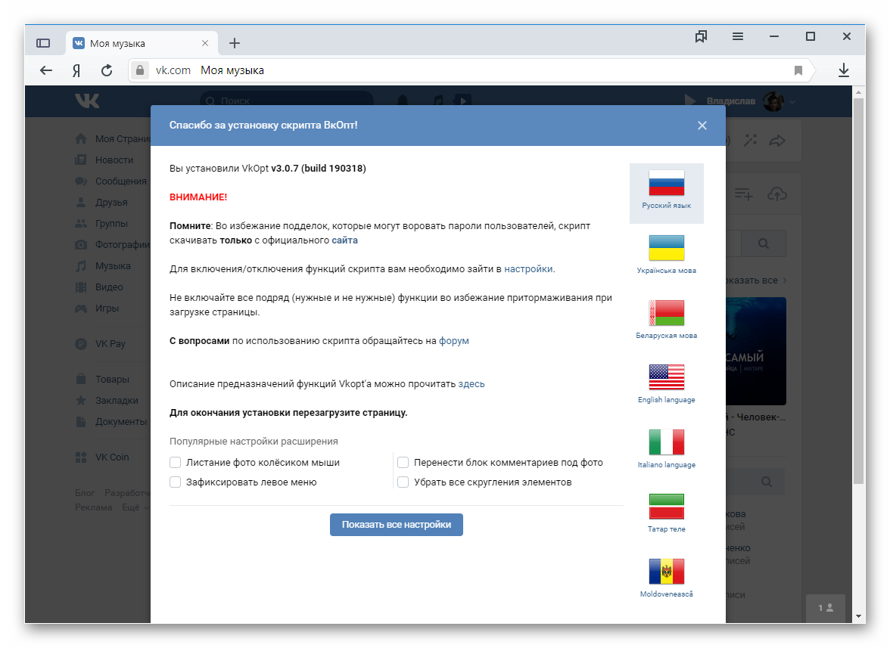Close the VkOpt installation dialog
890x648 pixels.
tap(702, 126)
